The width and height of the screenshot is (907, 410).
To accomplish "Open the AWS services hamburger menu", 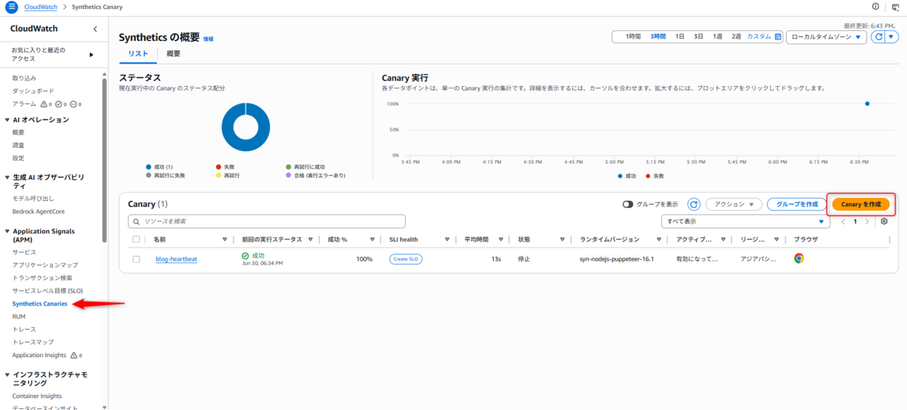I will pos(11,7).
